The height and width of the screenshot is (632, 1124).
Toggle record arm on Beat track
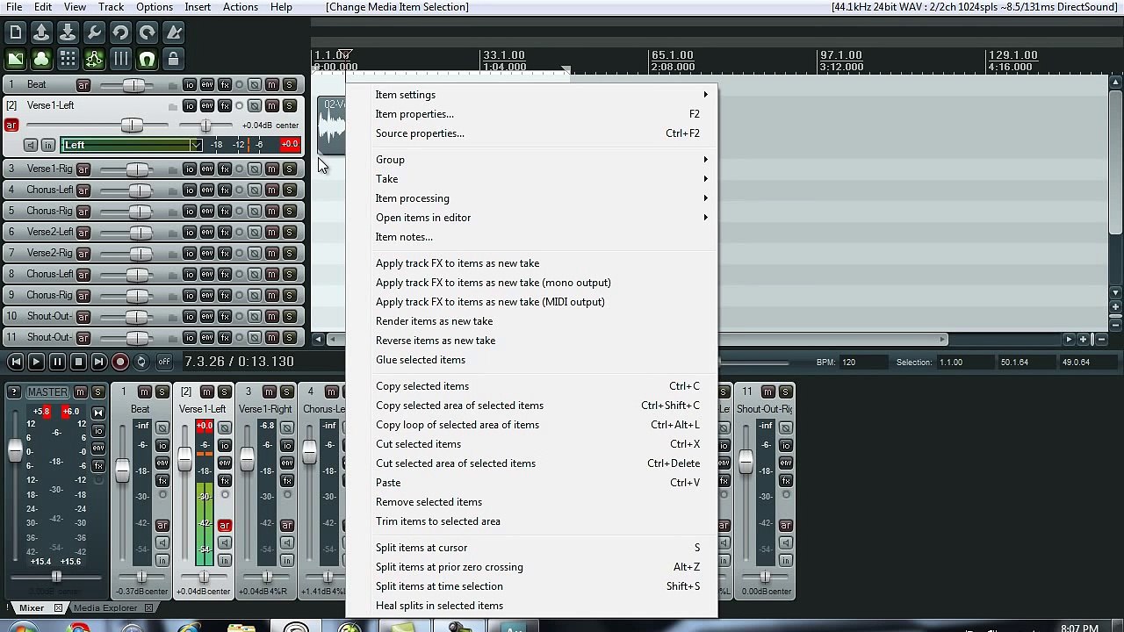[83, 84]
